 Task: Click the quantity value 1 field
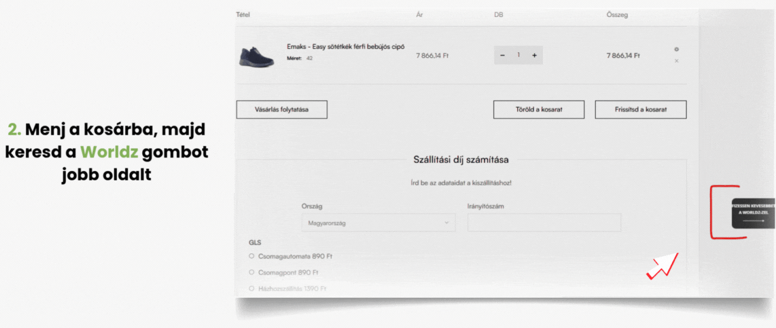[519, 55]
